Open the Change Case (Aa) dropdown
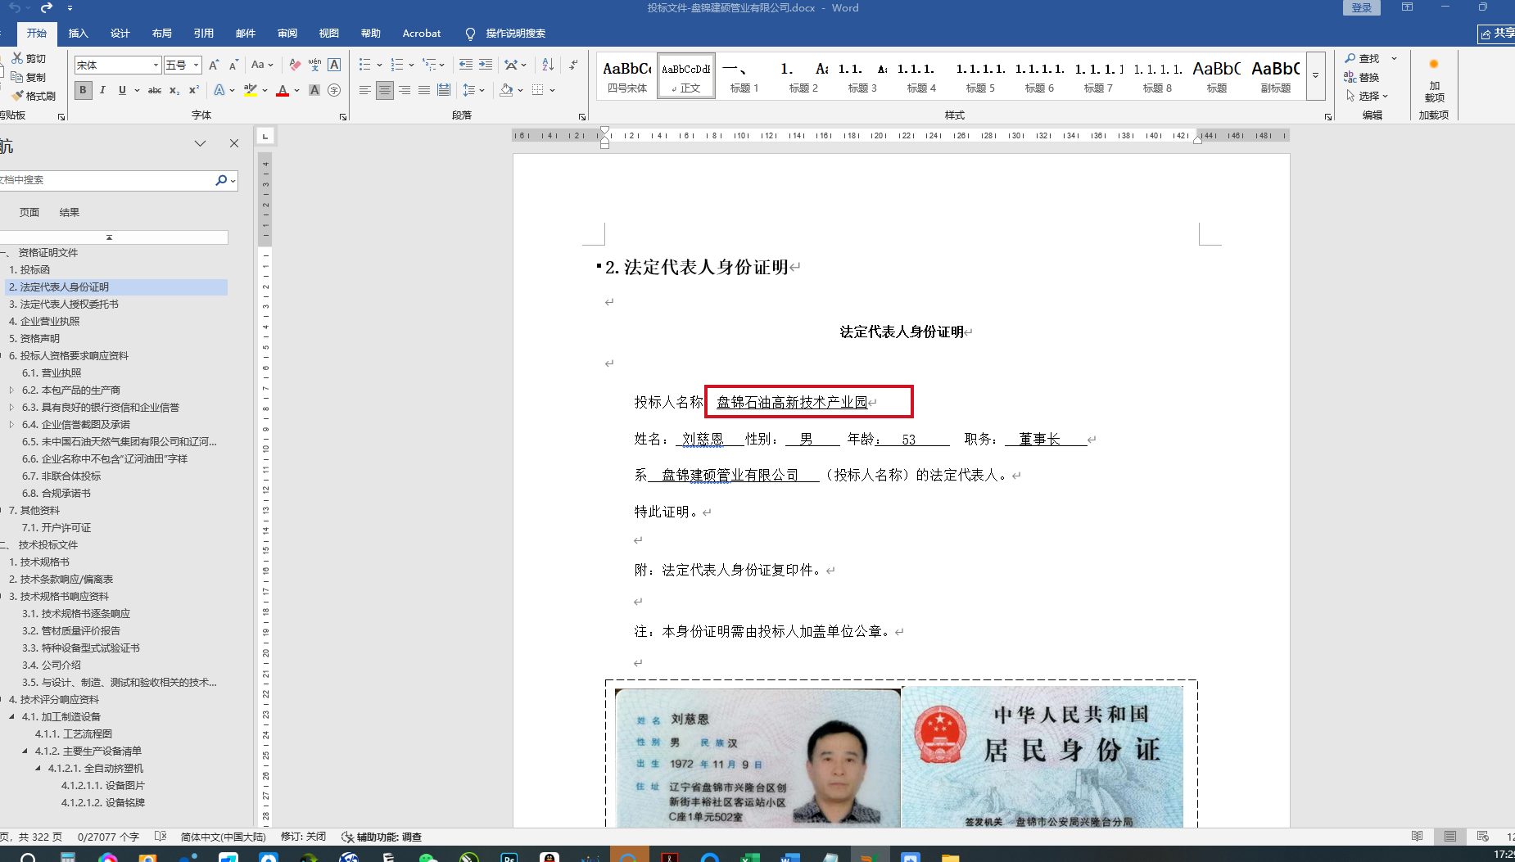Screen dimensions: 1515x862 tap(262, 65)
